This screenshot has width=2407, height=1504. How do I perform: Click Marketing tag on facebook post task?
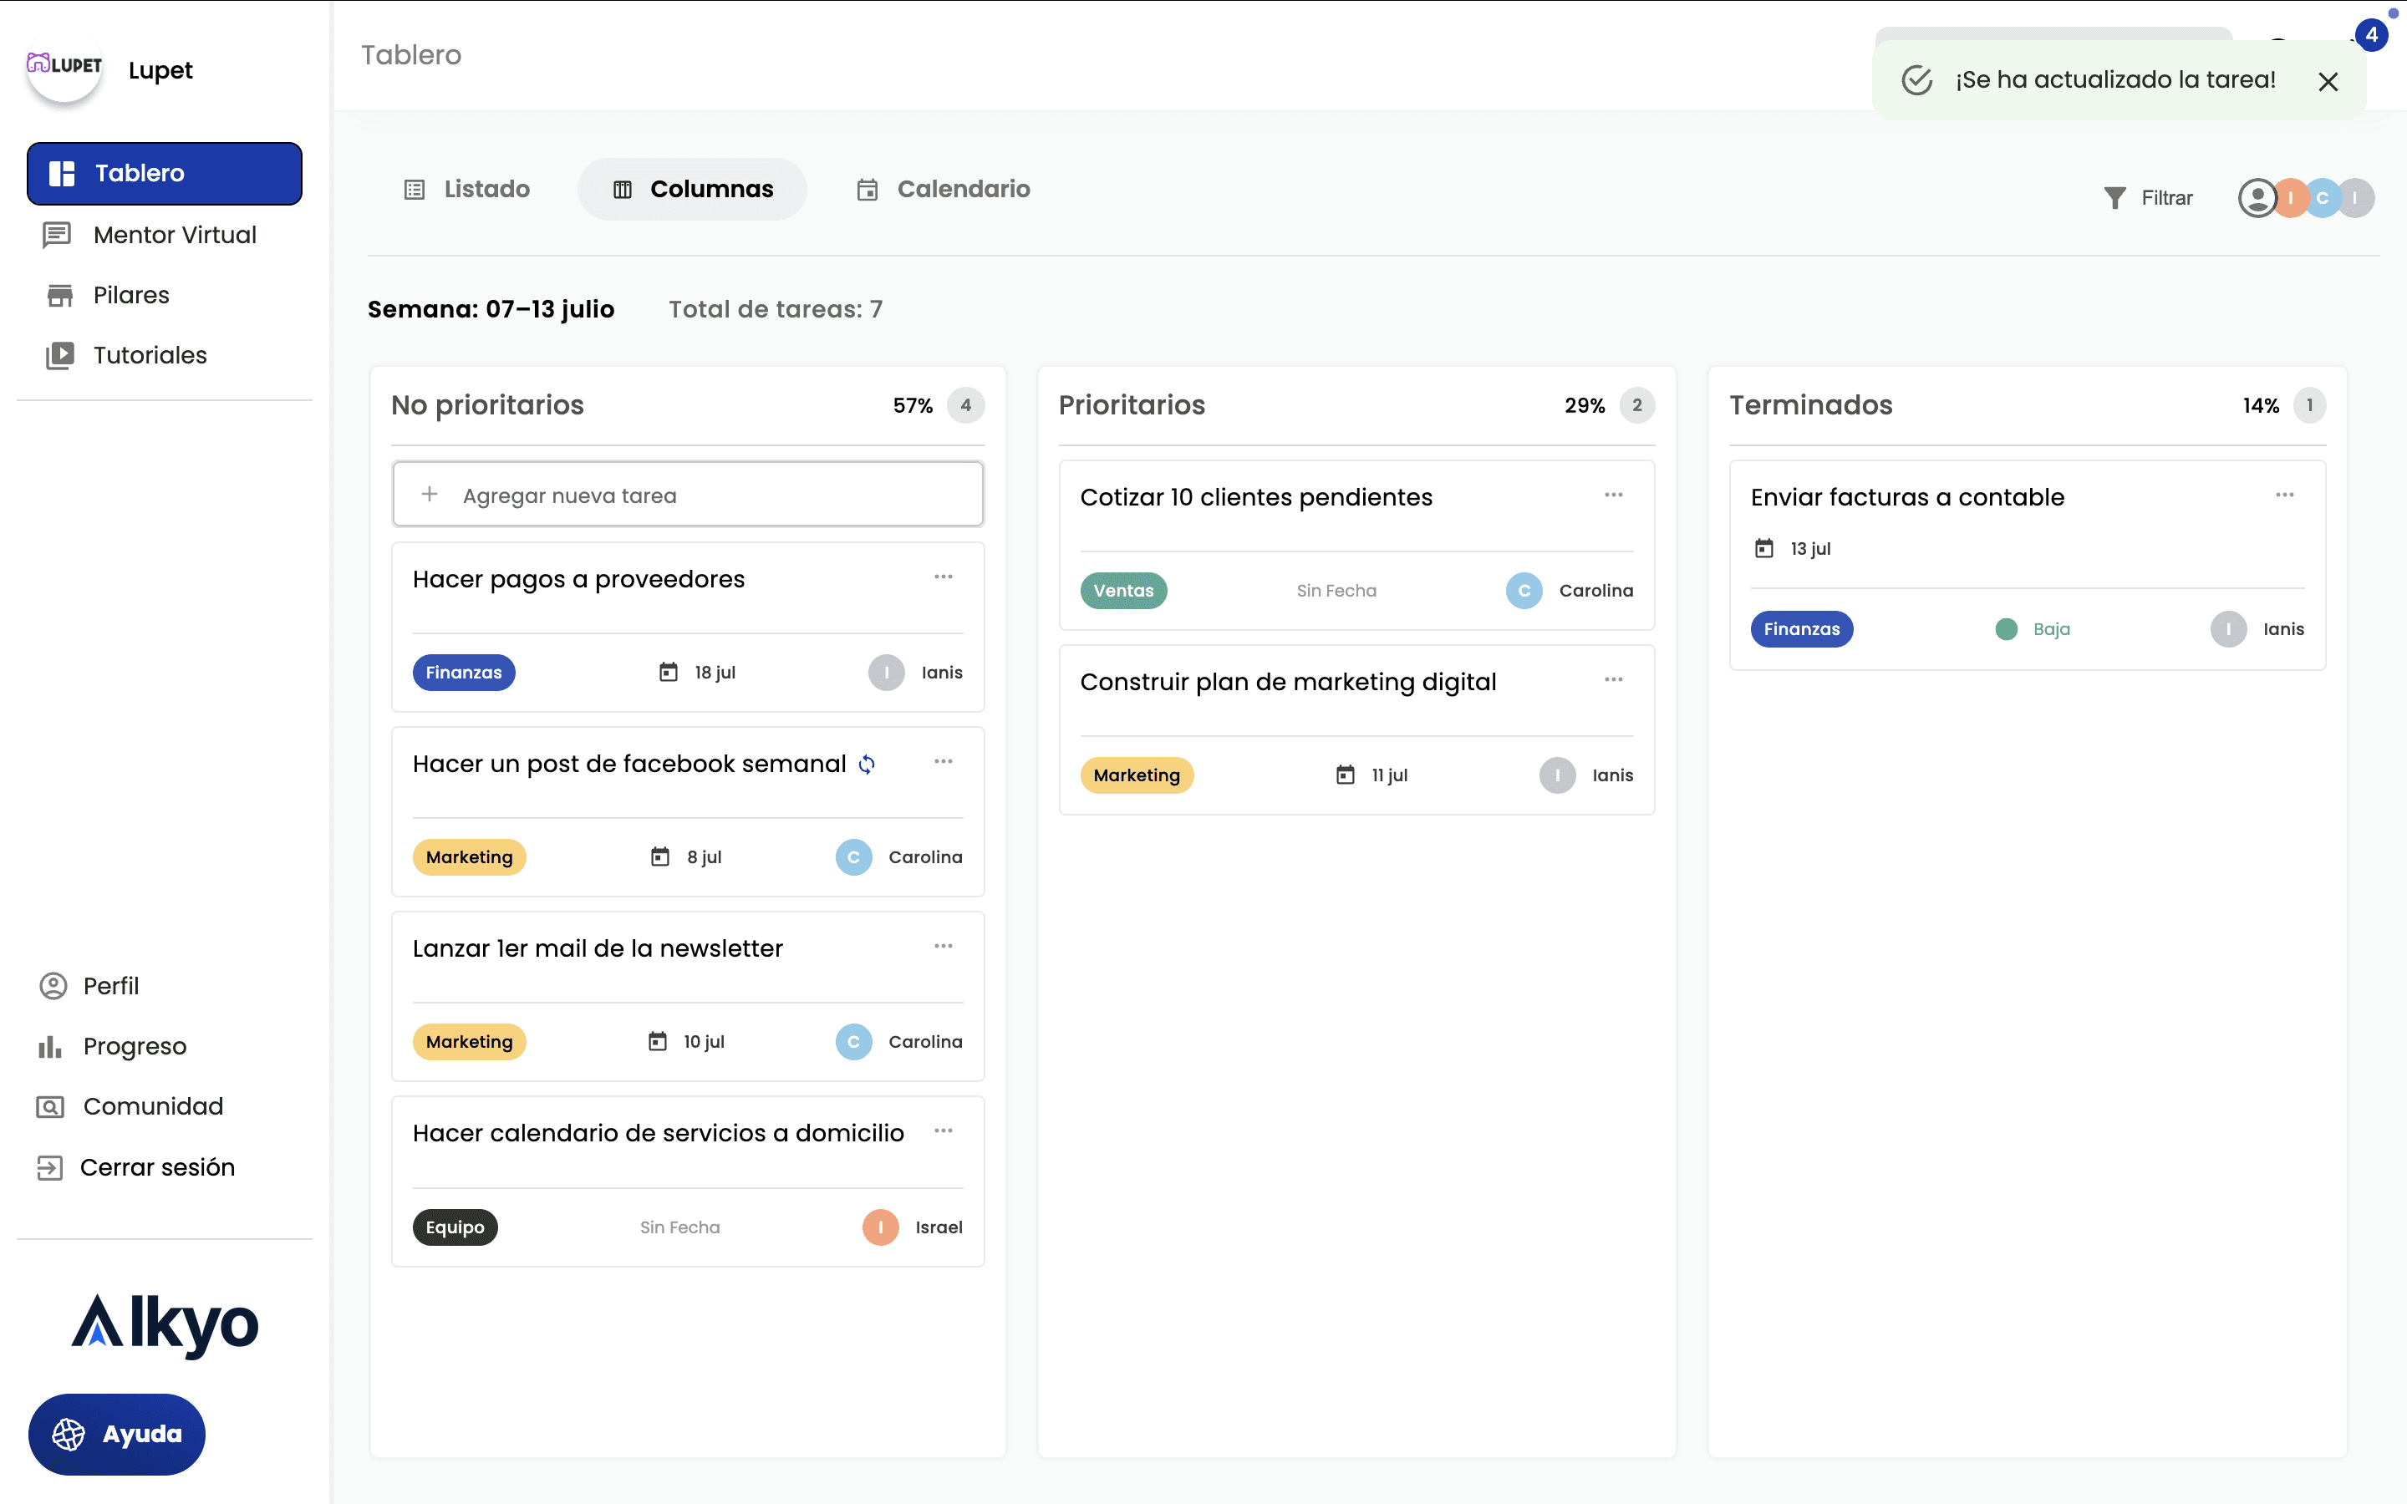(470, 857)
